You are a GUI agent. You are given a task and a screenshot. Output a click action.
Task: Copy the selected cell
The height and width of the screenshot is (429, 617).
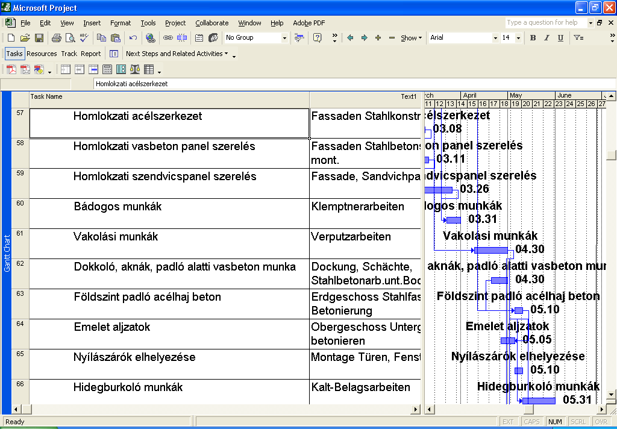[101, 38]
